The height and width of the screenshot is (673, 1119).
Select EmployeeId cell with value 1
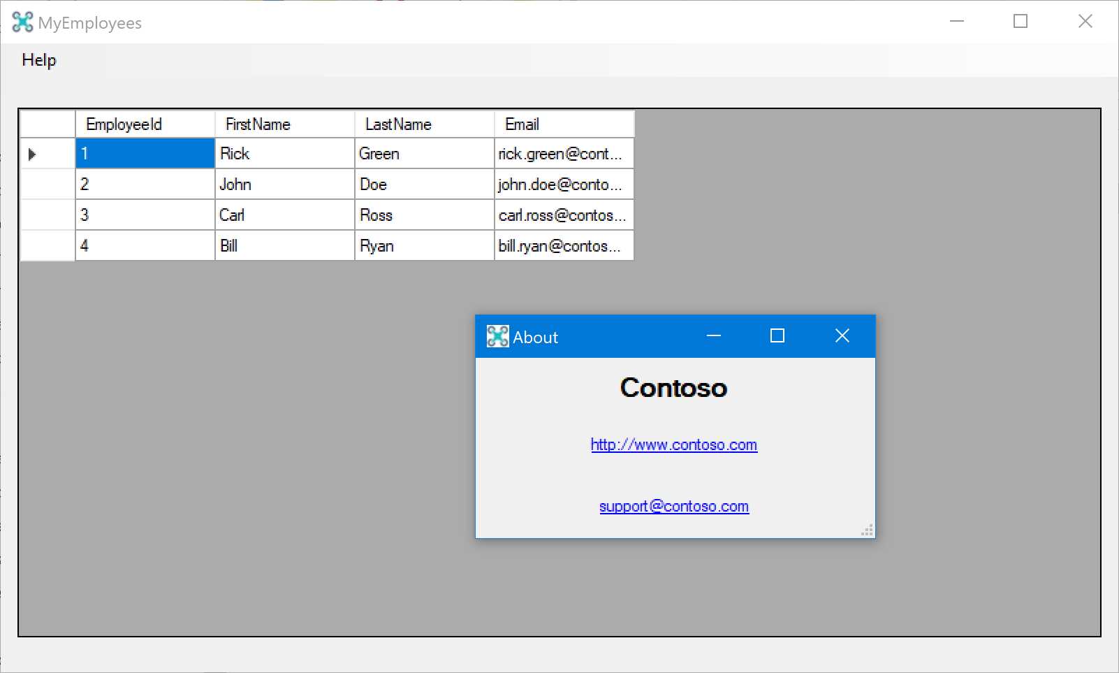click(145, 154)
